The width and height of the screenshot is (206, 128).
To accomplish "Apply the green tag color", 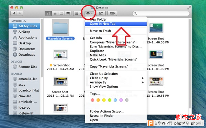I will click(x=110, y=100).
